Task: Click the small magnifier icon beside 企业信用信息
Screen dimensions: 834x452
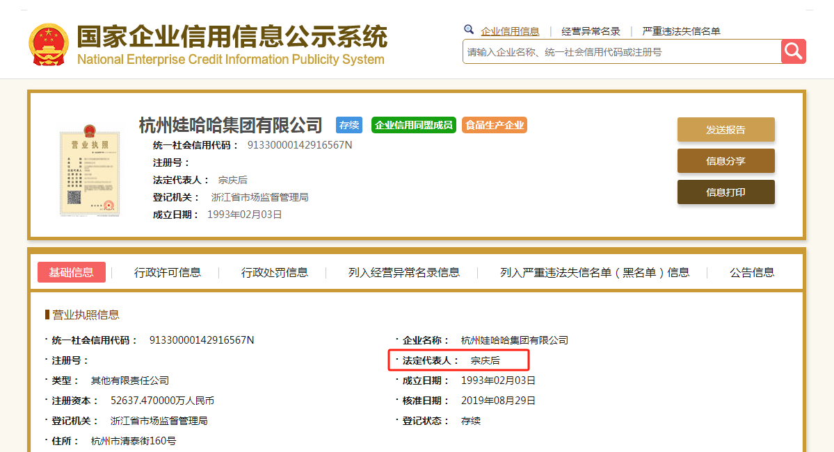Action: (x=469, y=30)
